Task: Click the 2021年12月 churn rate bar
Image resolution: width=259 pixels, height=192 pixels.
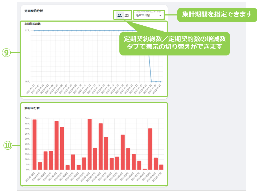Action: pos(35,144)
